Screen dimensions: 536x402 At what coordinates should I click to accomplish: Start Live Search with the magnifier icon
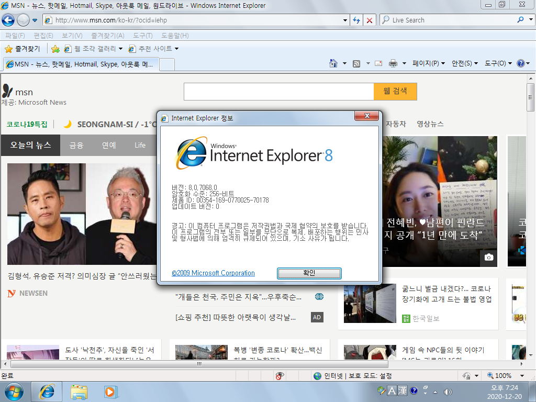(521, 20)
